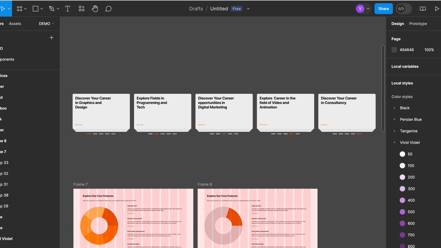Select the Pen tool
Screen dimensions: 441x248
[51, 8]
